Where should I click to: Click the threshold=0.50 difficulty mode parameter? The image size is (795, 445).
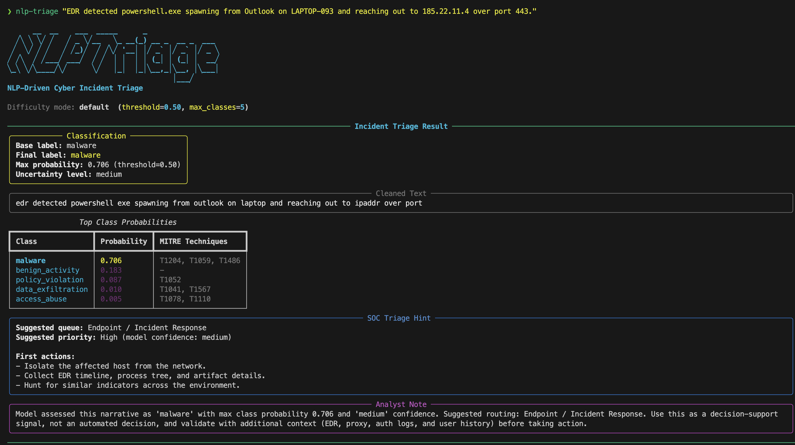click(x=151, y=107)
